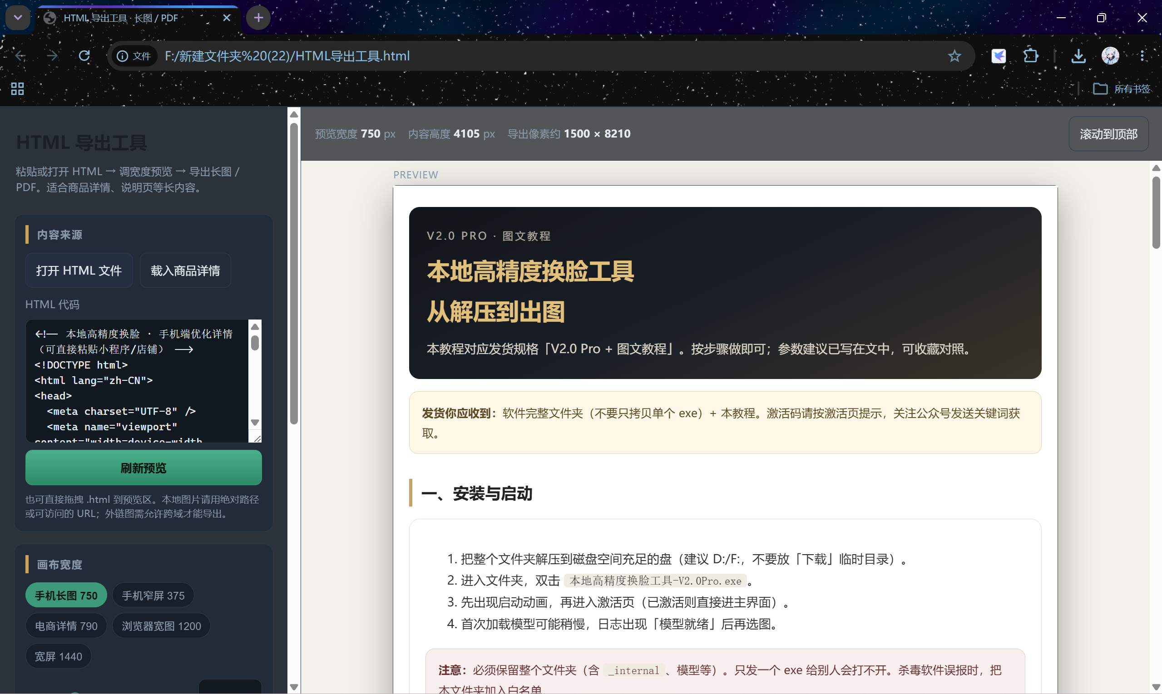
Task: Open the tab search dropdown arrow
Action: [18, 18]
